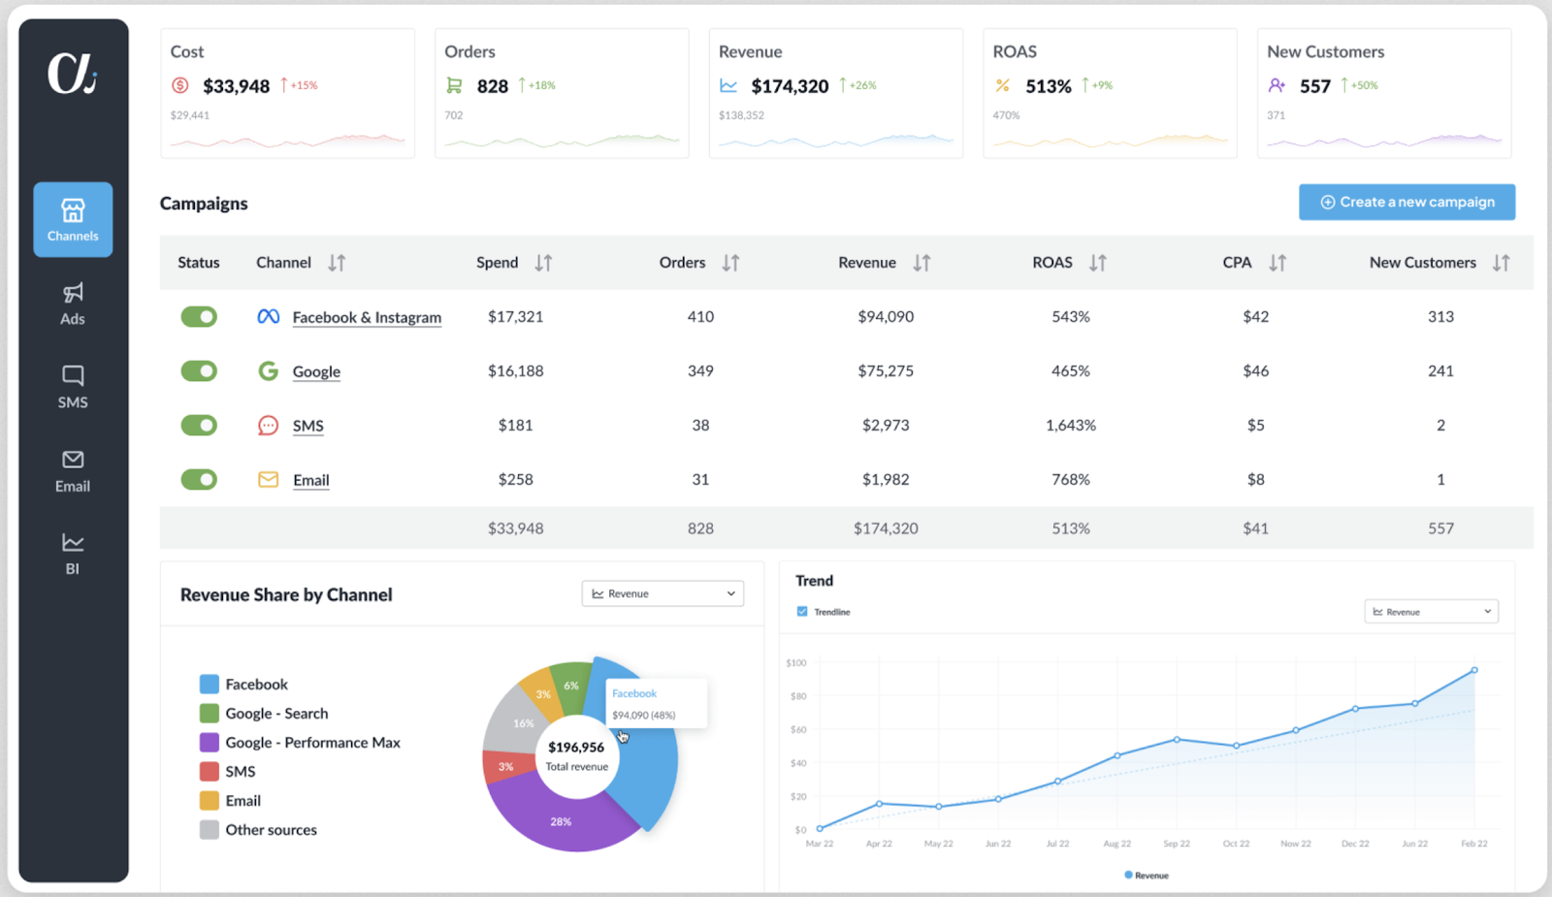Image resolution: width=1552 pixels, height=897 pixels.
Task: Click the Google G logo icon
Action: pos(269,371)
